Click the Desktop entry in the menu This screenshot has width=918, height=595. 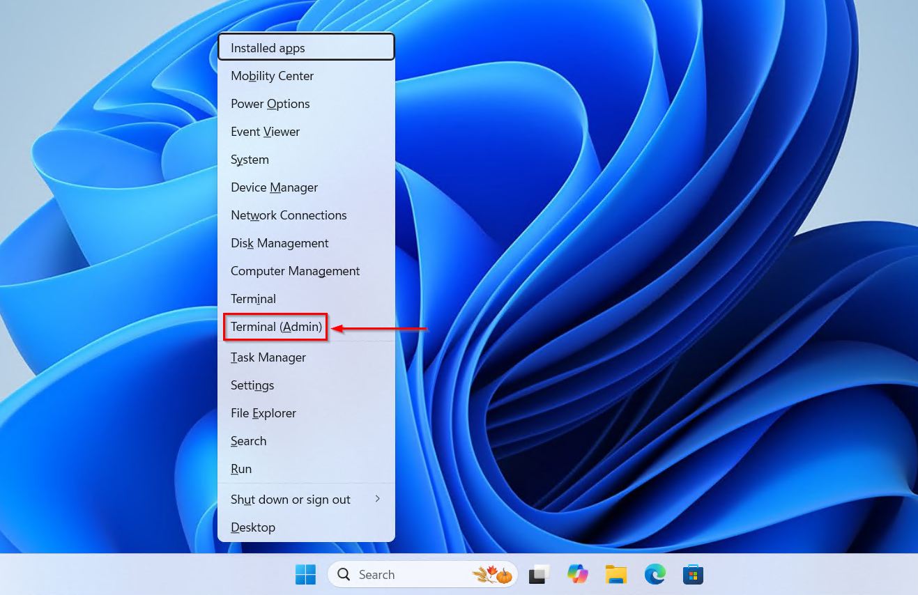pyautogui.click(x=253, y=527)
